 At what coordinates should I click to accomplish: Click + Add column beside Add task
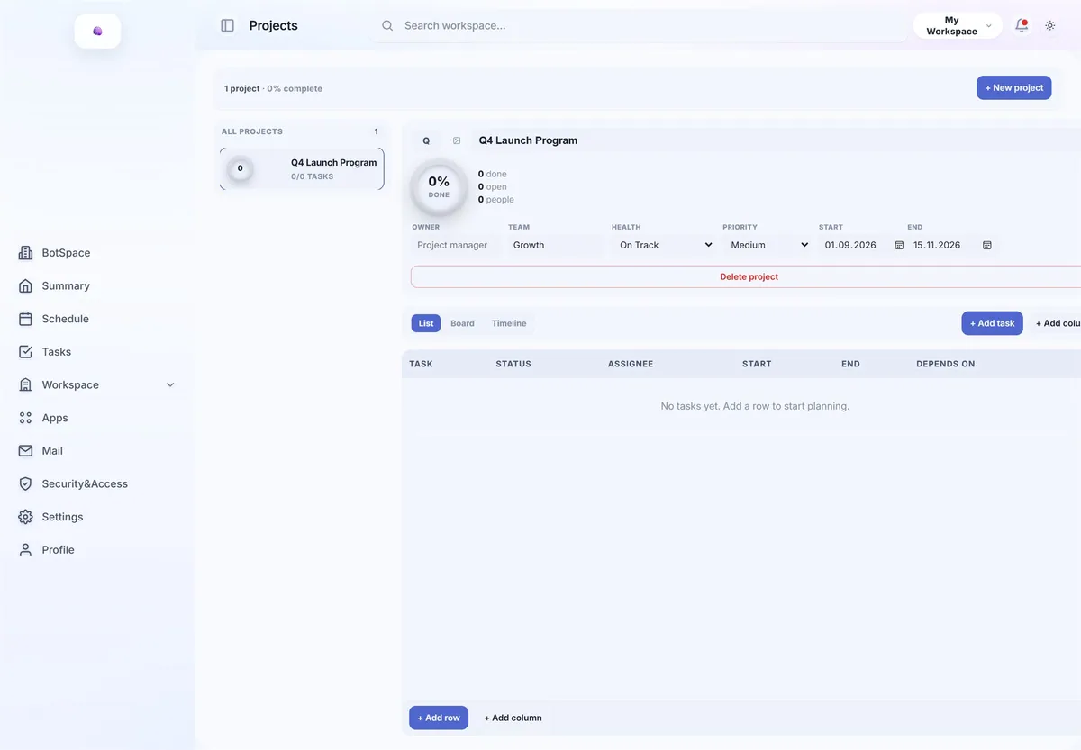(x=1058, y=323)
